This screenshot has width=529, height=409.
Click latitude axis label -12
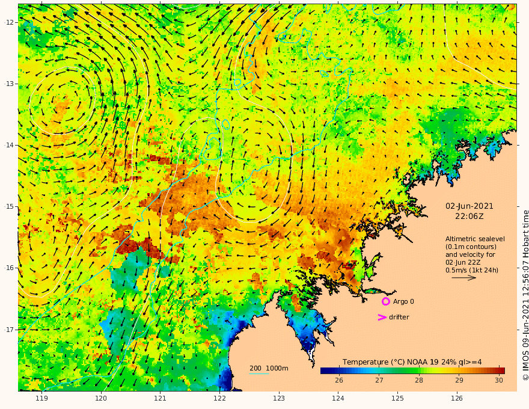tap(9, 22)
